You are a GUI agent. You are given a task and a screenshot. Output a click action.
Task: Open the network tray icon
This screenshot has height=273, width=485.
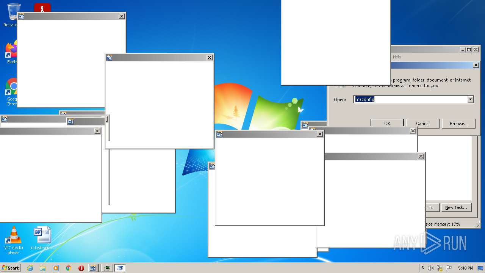pyautogui.click(x=440, y=268)
